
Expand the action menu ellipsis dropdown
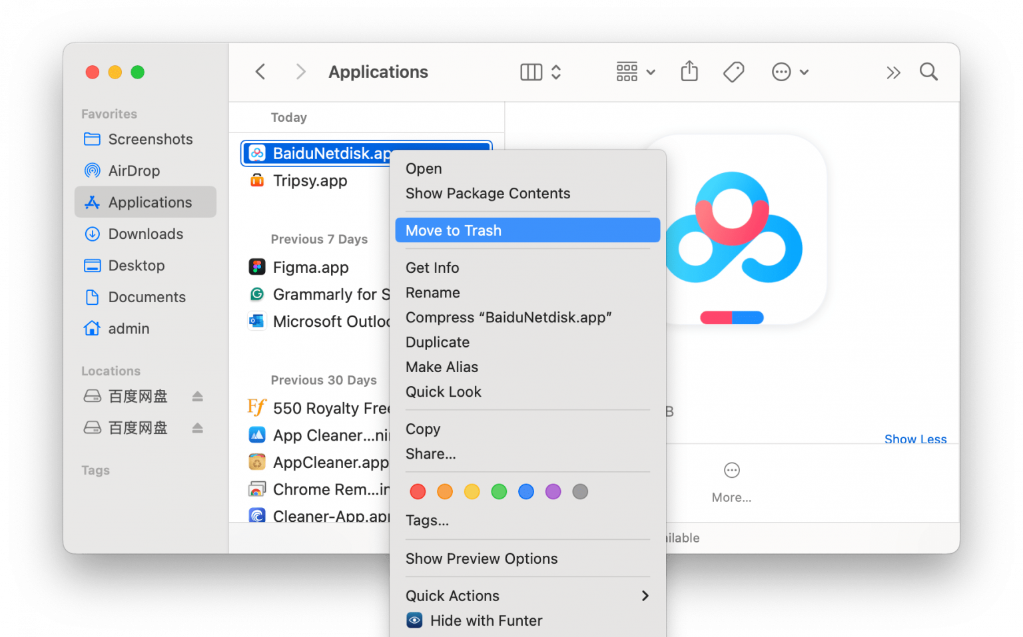coord(790,72)
